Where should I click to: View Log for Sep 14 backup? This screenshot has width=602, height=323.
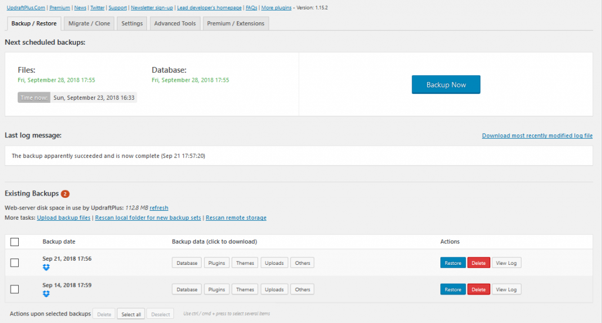coord(506,290)
